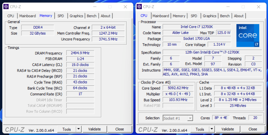Image resolution: width=268 pixels, height=135 pixels.
Task: Switch to Memory tab in right window
Action: [179, 16]
